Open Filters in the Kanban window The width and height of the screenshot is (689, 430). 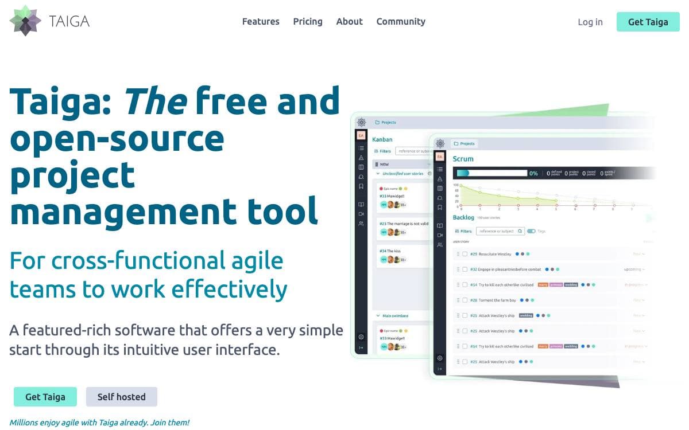[382, 151]
